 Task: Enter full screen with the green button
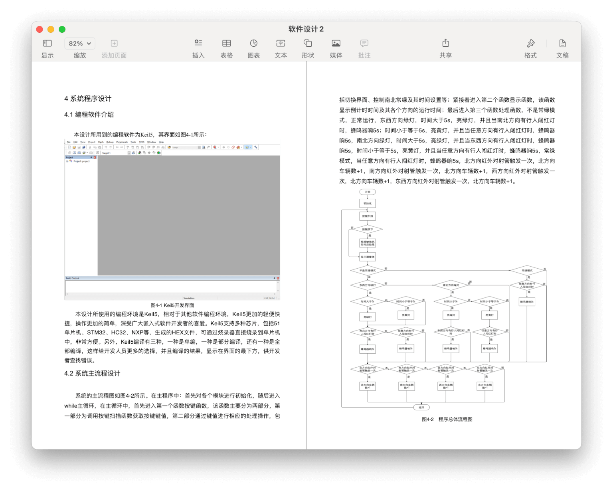62,29
